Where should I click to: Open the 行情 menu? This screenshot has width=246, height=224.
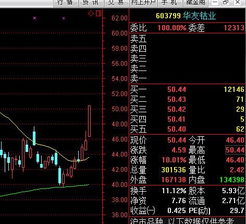pyautogui.click(x=65, y=3)
